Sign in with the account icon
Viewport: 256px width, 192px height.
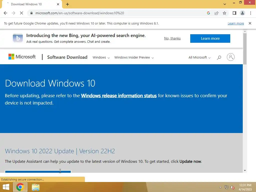point(230,57)
